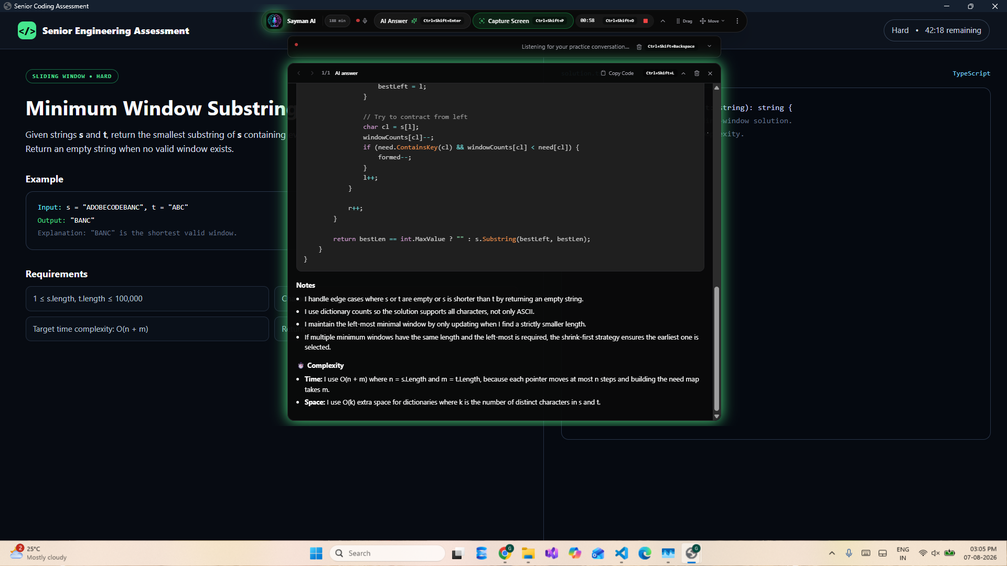Click the 00:58 recording timer

(x=587, y=21)
